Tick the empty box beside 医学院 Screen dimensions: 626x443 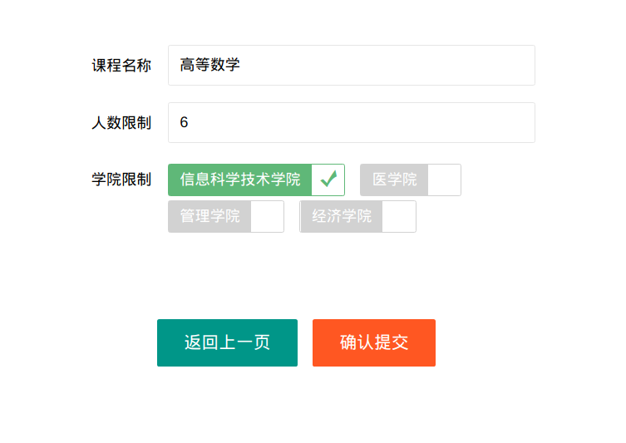[x=444, y=180]
